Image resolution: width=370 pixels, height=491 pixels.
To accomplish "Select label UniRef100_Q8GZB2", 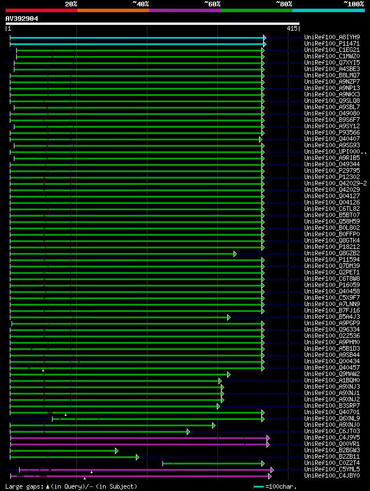I will (x=332, y=253).
